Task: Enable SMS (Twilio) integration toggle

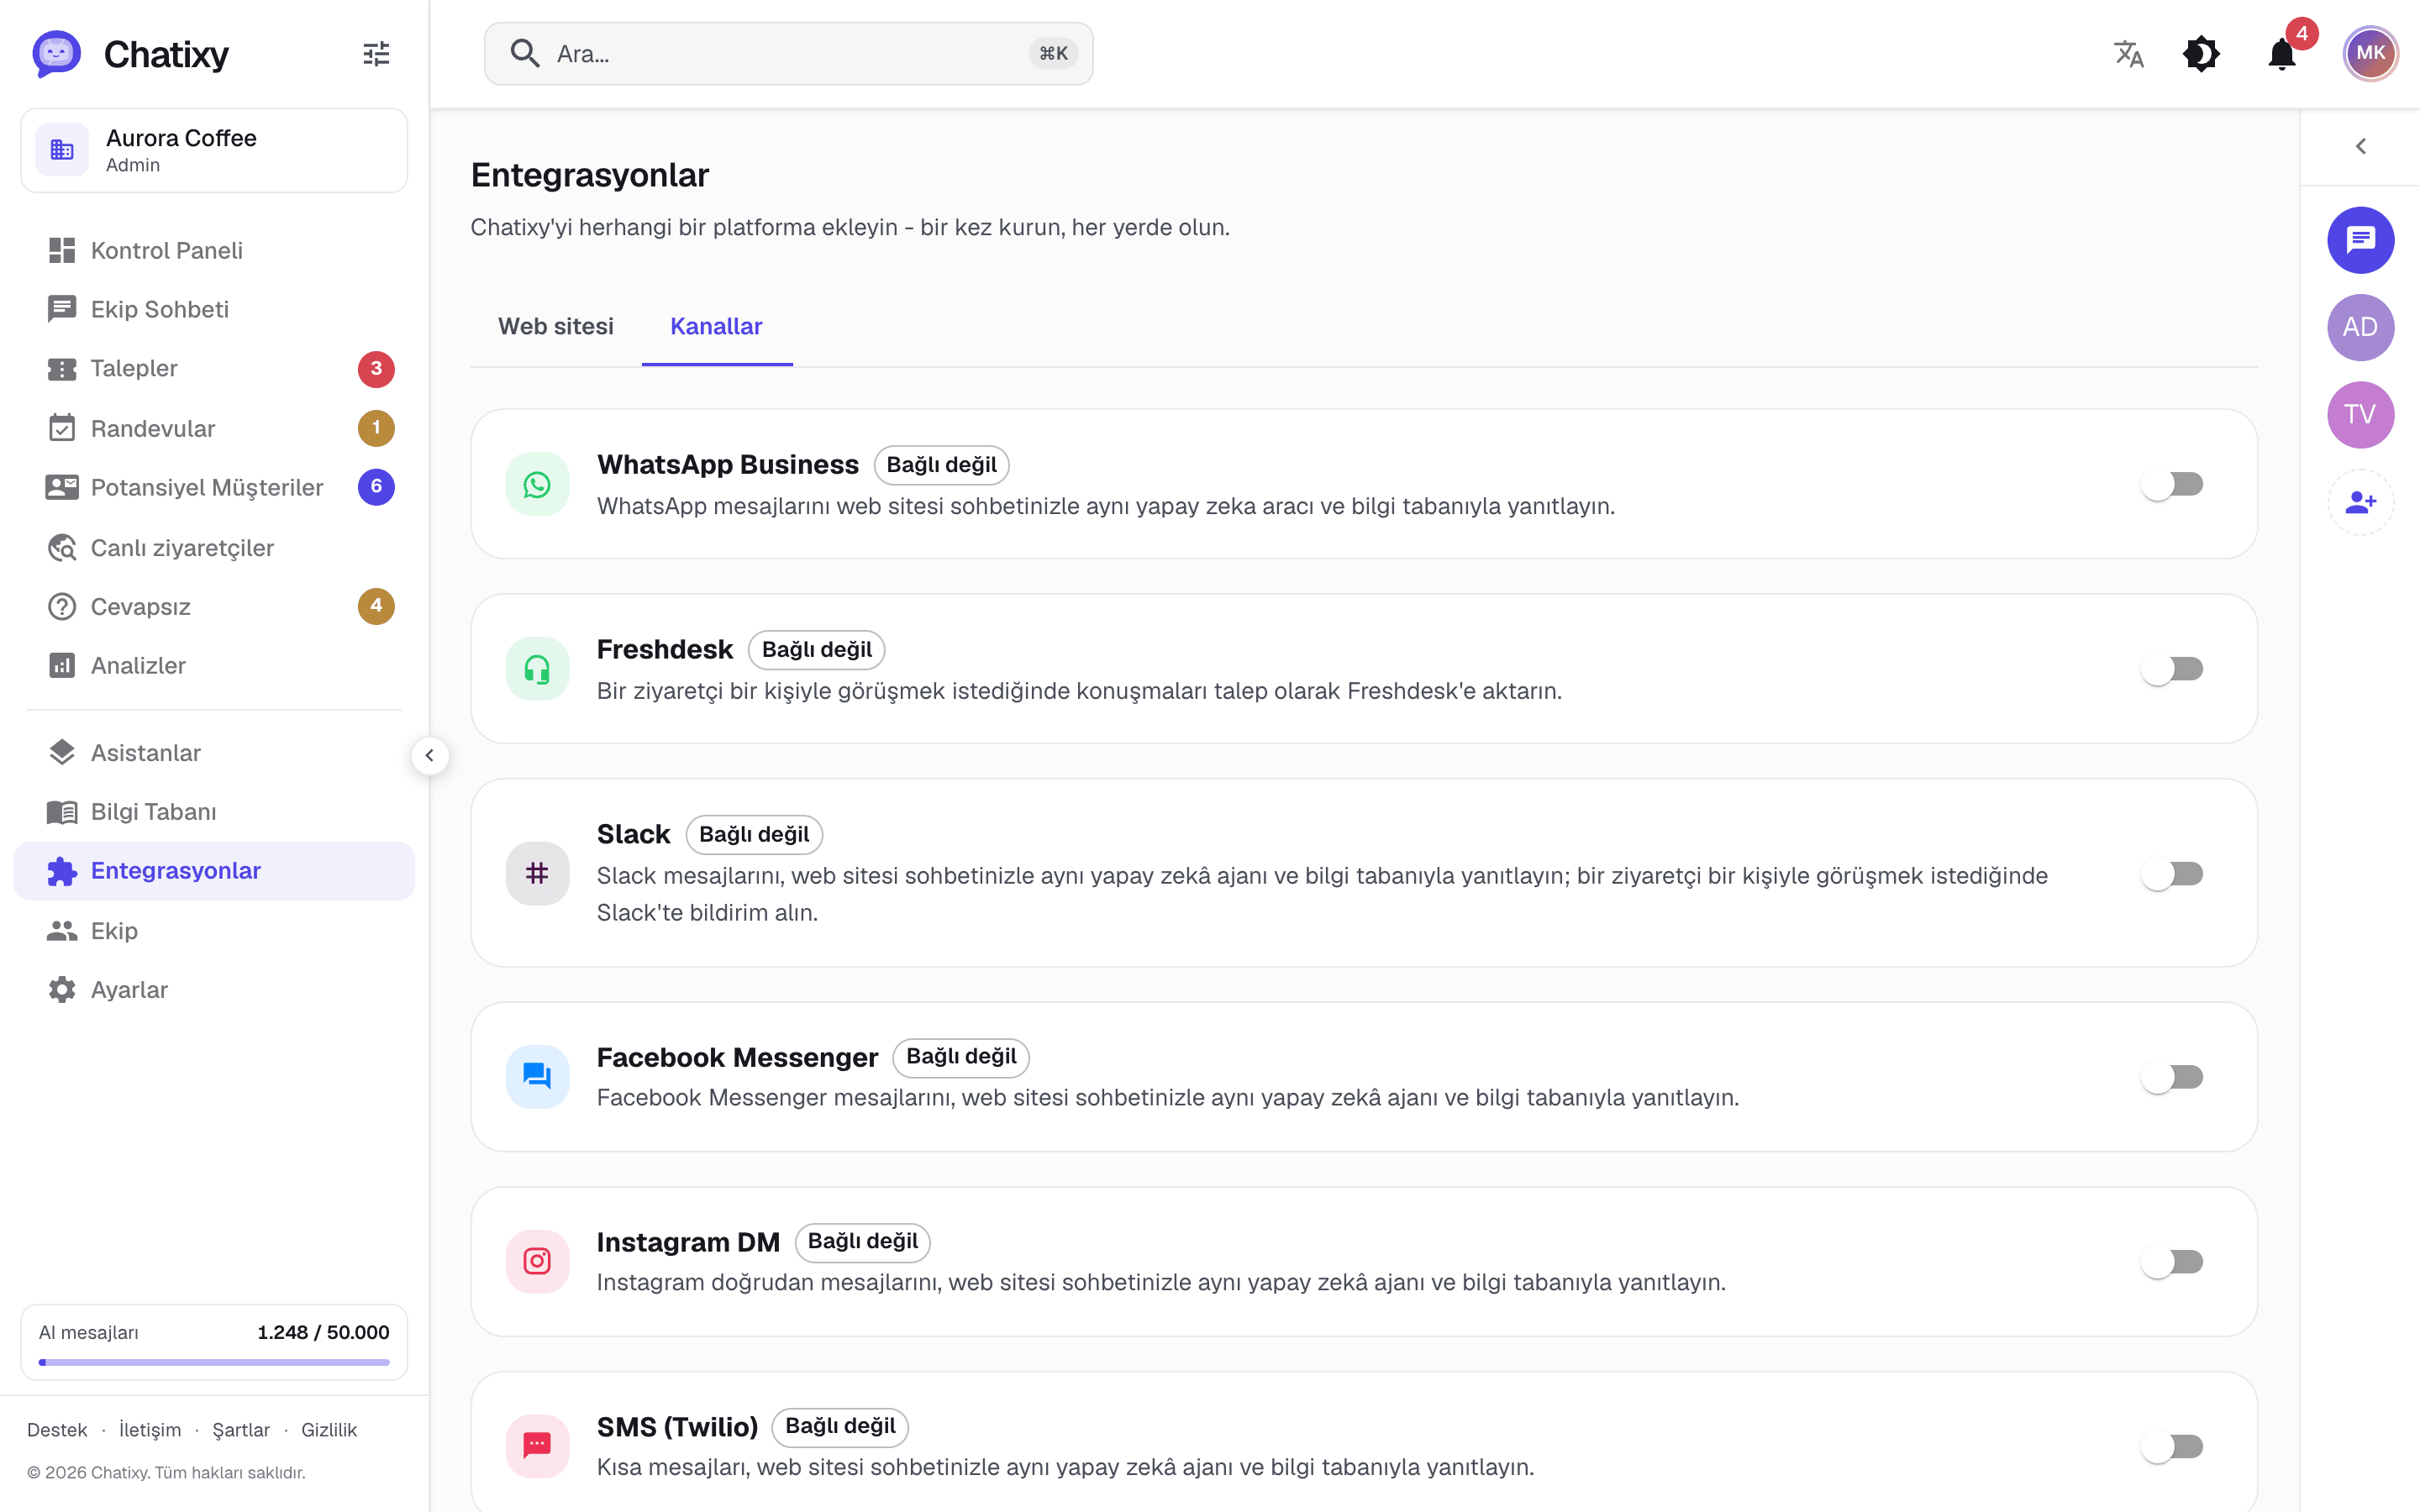Action: tap(2172, 1446)
